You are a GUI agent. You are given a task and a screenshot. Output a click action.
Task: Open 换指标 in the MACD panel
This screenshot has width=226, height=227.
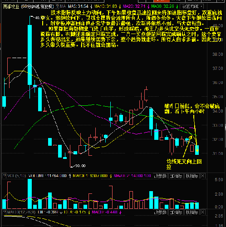click(x=192, y=212)
